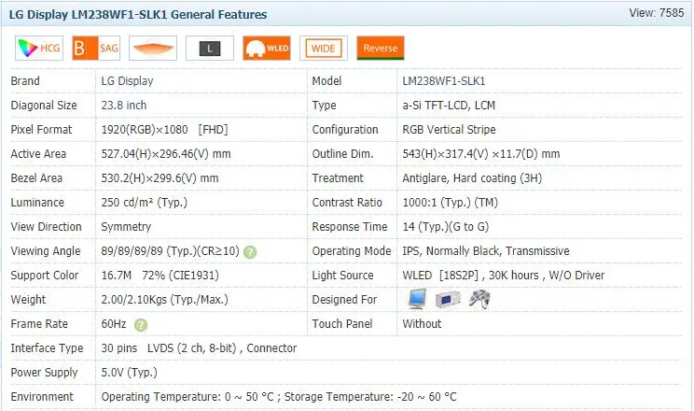Click the 'Model' row label
The width and height of the screenshot is (694, 411).
(x=326, y=81)
